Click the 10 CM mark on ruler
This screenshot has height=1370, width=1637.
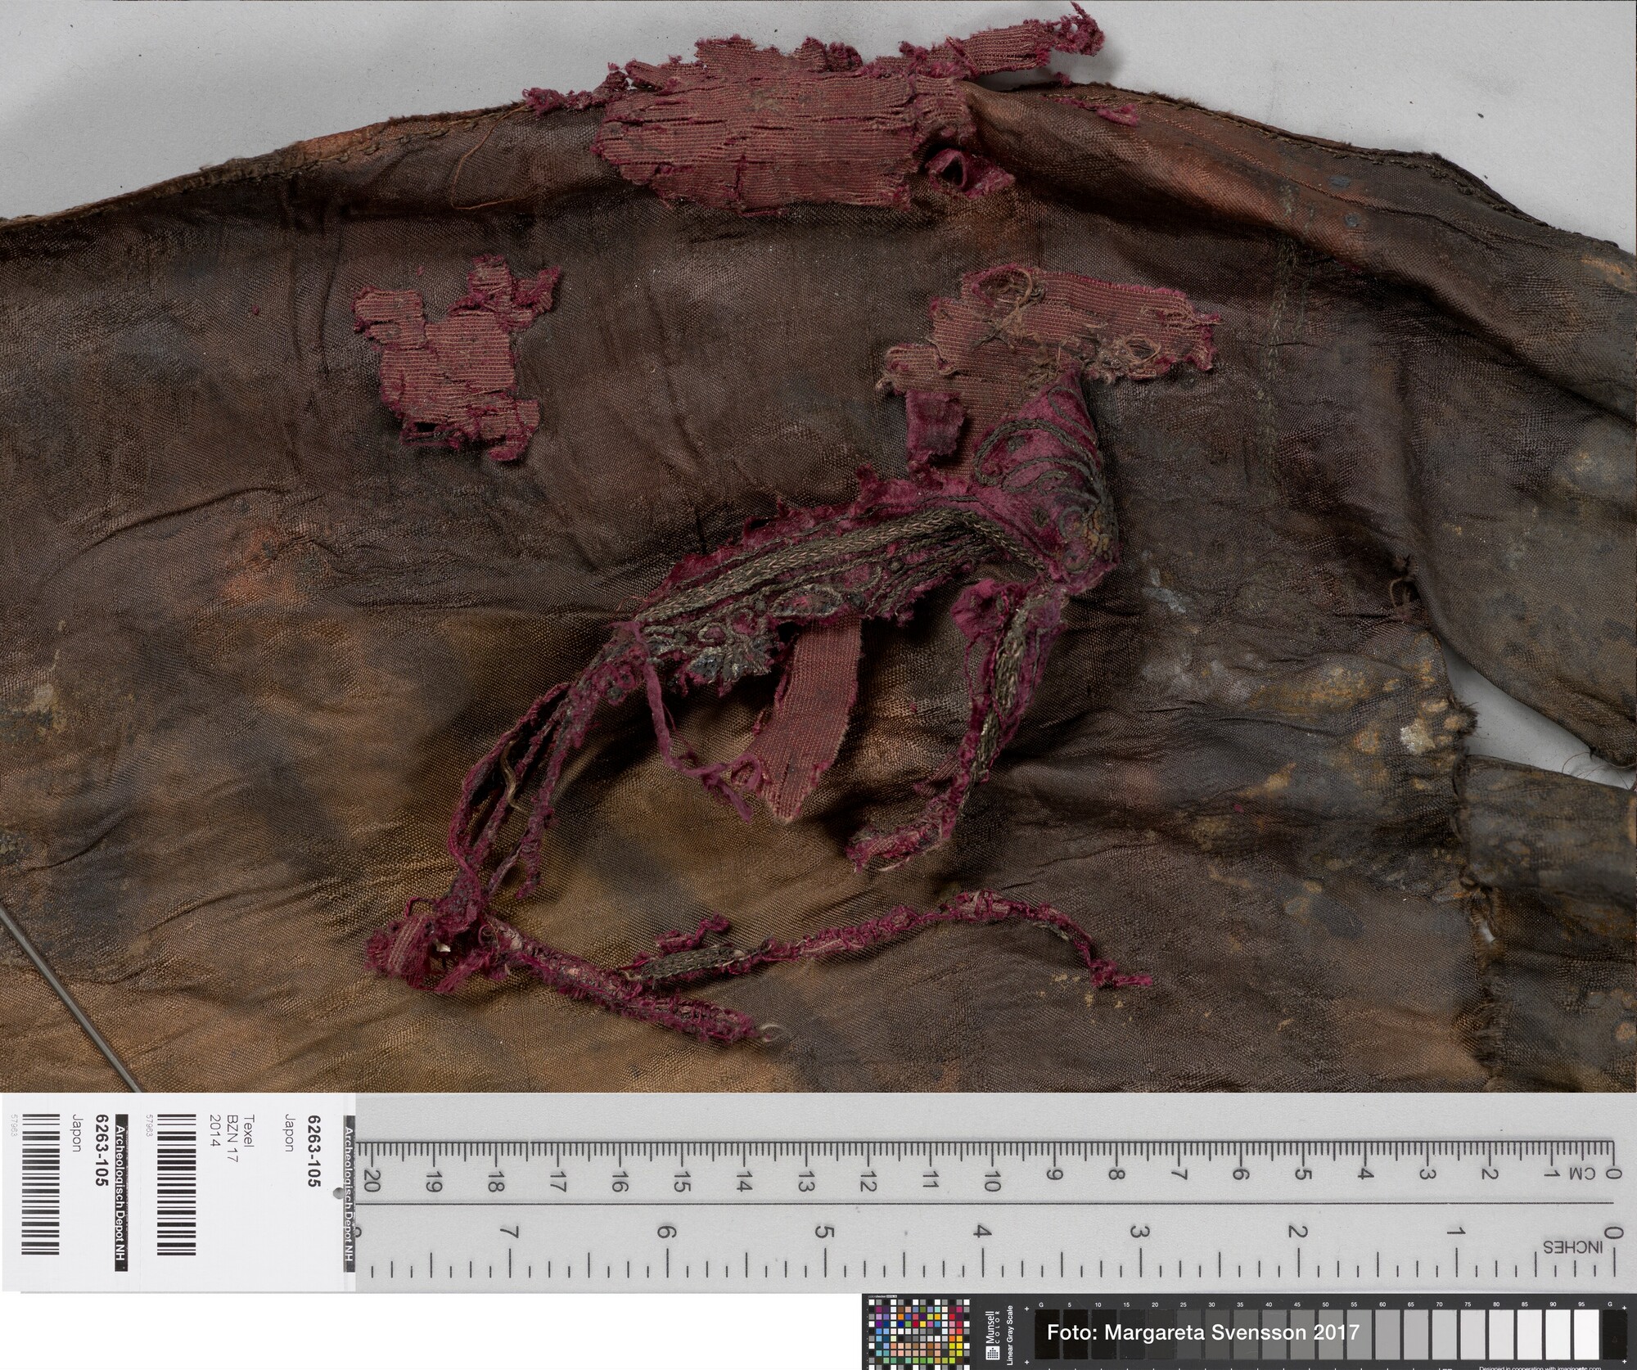coord(991,1182)
